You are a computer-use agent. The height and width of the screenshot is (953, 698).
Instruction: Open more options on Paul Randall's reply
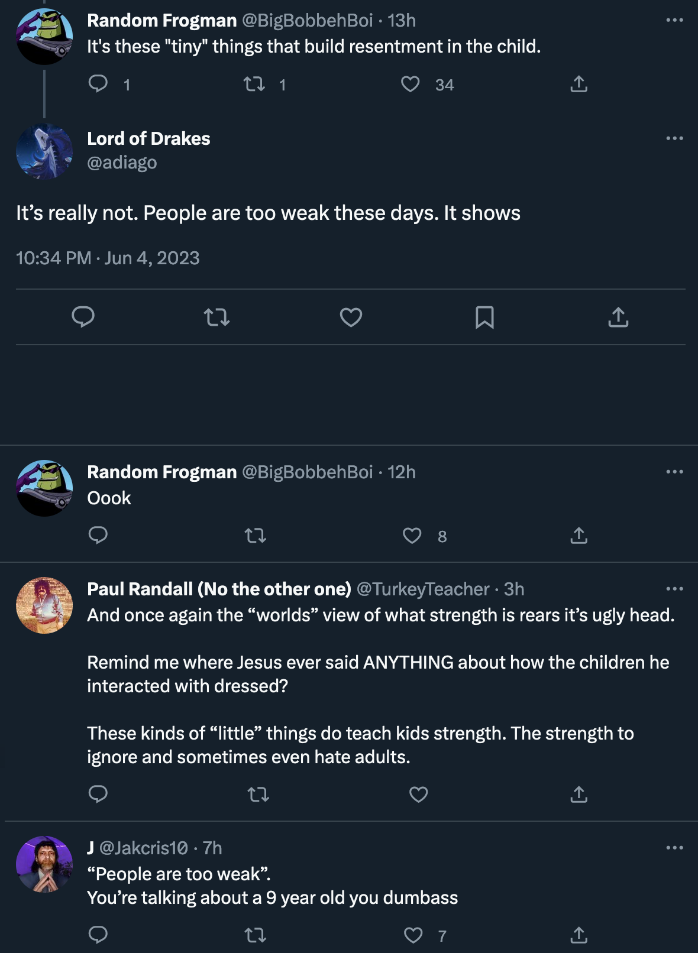[674, 589]
